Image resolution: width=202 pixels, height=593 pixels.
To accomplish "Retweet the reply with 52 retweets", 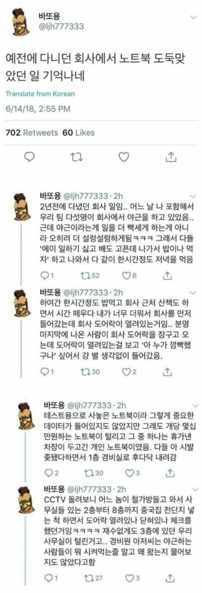I will [85, 275].
